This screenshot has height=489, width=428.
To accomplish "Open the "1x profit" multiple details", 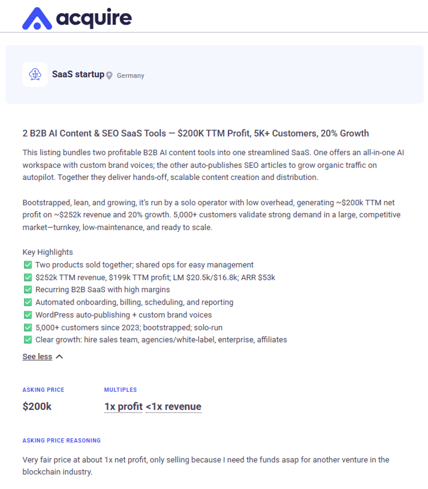I will tap(123, 406).
